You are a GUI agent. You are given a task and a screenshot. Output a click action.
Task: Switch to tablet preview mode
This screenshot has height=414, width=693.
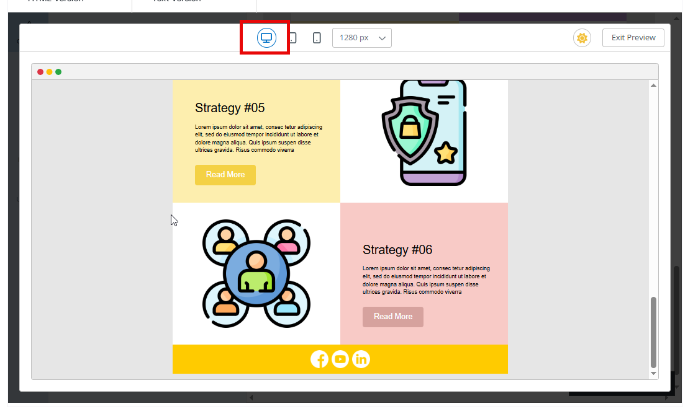[292, 38]
